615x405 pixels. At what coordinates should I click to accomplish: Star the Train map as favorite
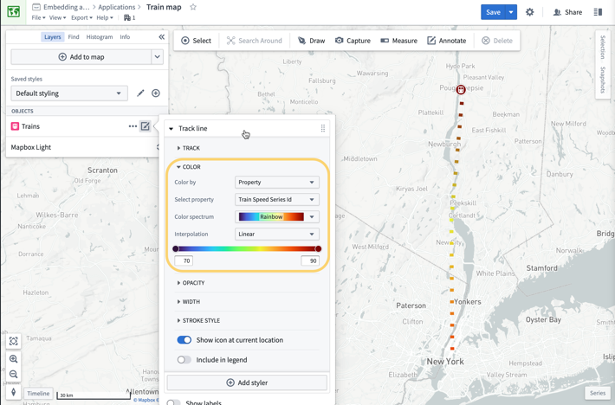193,7
